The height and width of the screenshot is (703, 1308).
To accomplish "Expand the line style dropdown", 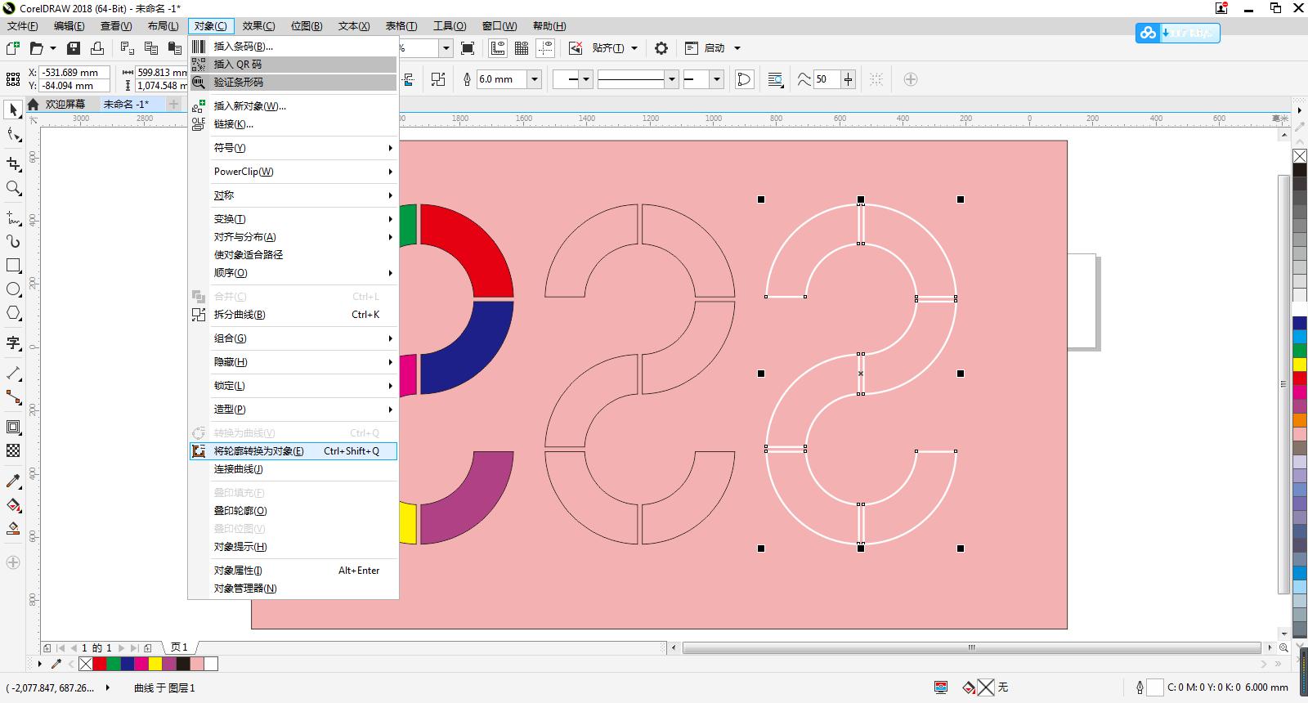I will [671, 79].
